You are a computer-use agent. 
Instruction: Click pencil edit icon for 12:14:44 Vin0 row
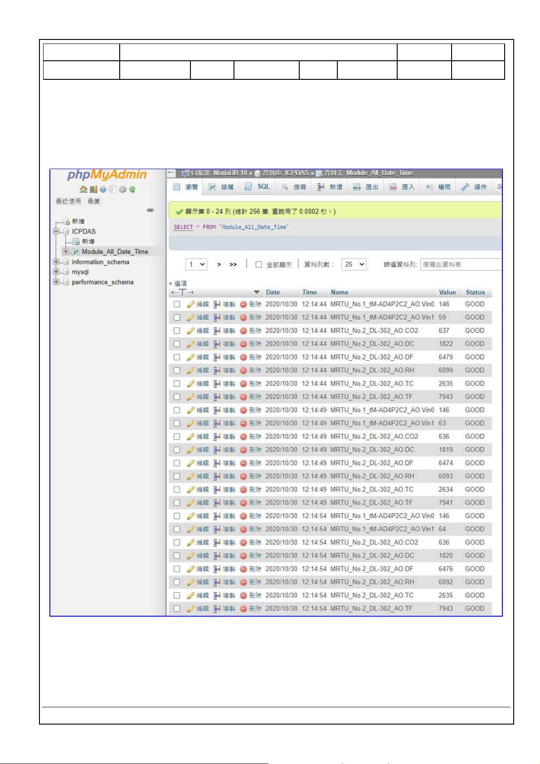[x=191, y=304]
